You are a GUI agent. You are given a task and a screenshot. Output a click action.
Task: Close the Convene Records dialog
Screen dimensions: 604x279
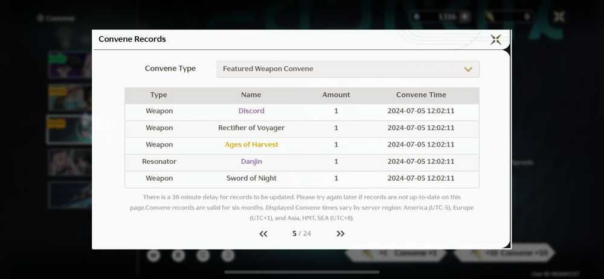coord(495,39)
